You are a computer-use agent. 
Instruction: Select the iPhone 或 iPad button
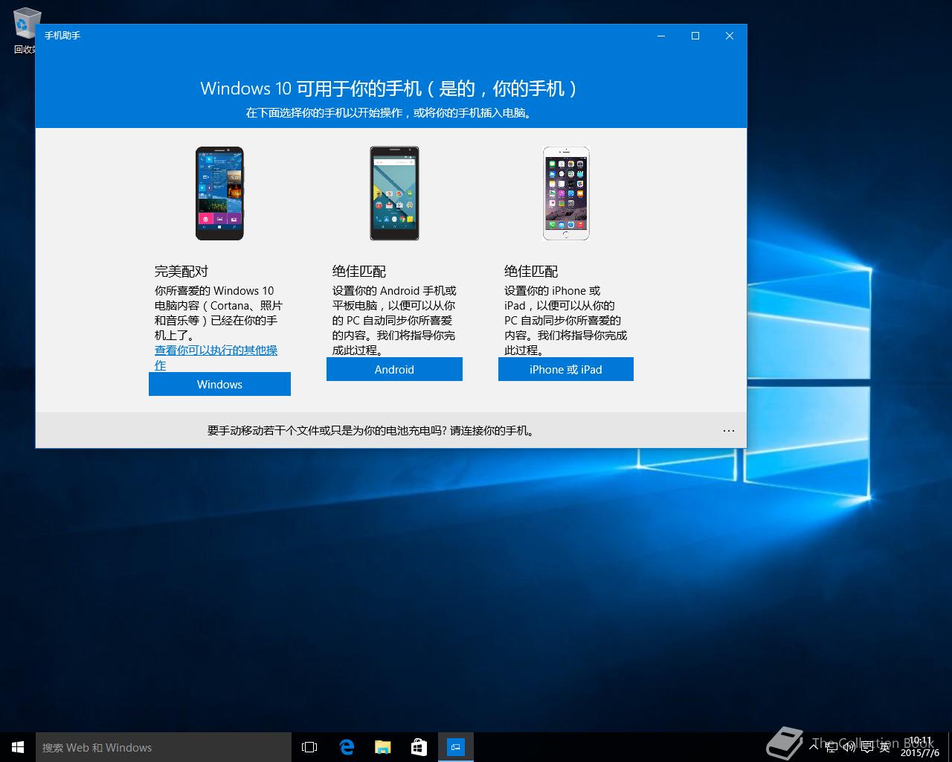click(566, 369)
